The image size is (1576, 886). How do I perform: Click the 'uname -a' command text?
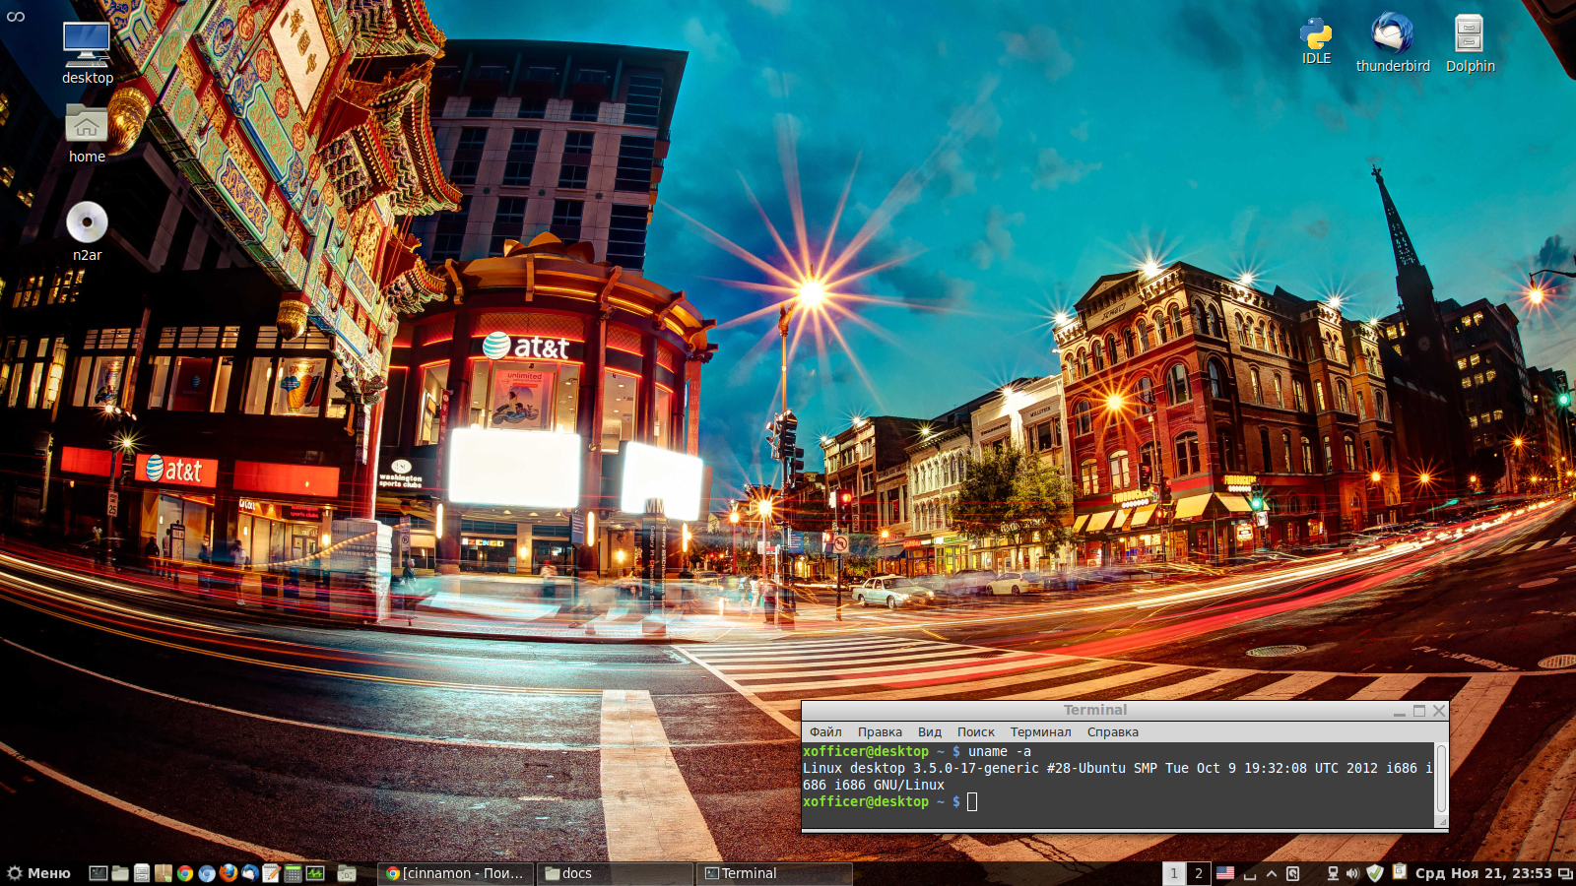tap(1000, 751)
